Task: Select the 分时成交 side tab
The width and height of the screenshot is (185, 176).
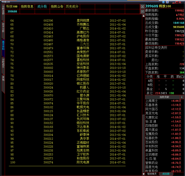Action: coord(3,62)
